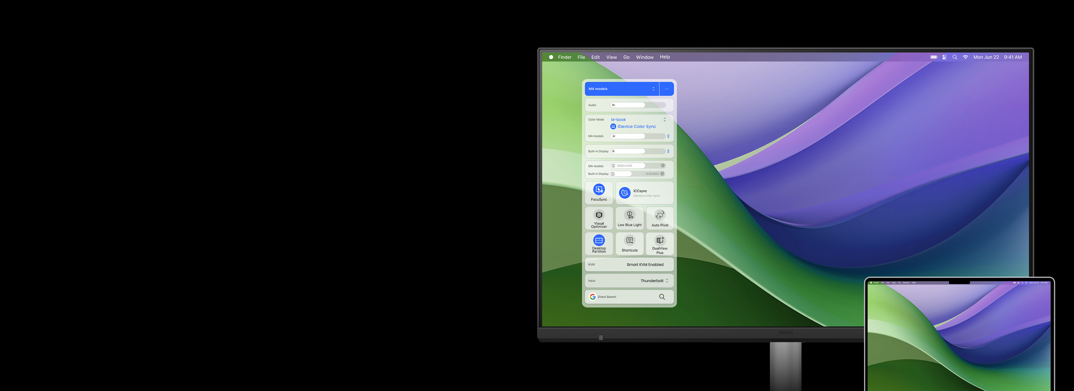The height and width of the screenshot is (391, 1074).
Task: Toggle the FocuSync feature
Action: point(599,193)
